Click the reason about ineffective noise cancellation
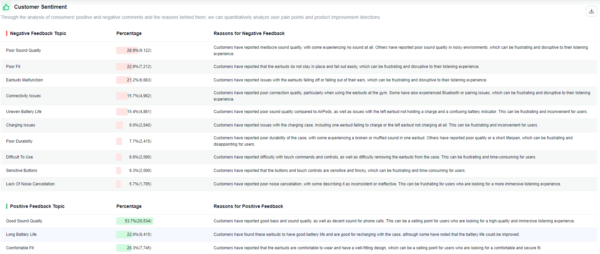Image resolution: width=600 pixels, height=254 pixels. [x=387, y=184]
